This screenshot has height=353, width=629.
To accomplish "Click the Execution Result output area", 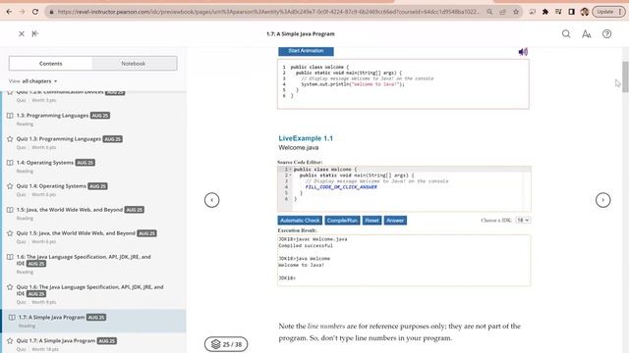I will click(x=404, y=260).
